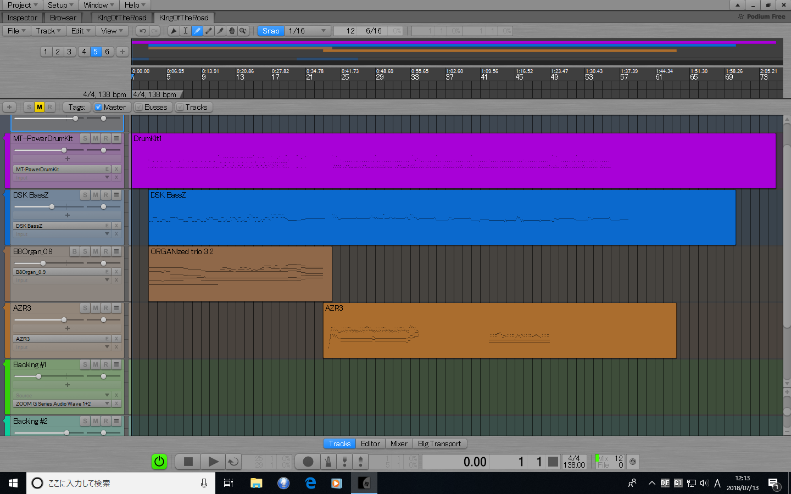Switch to the Browser tab
Image resolution: width=791 pixels, height=494 pixels.
(x=63, y=18)
